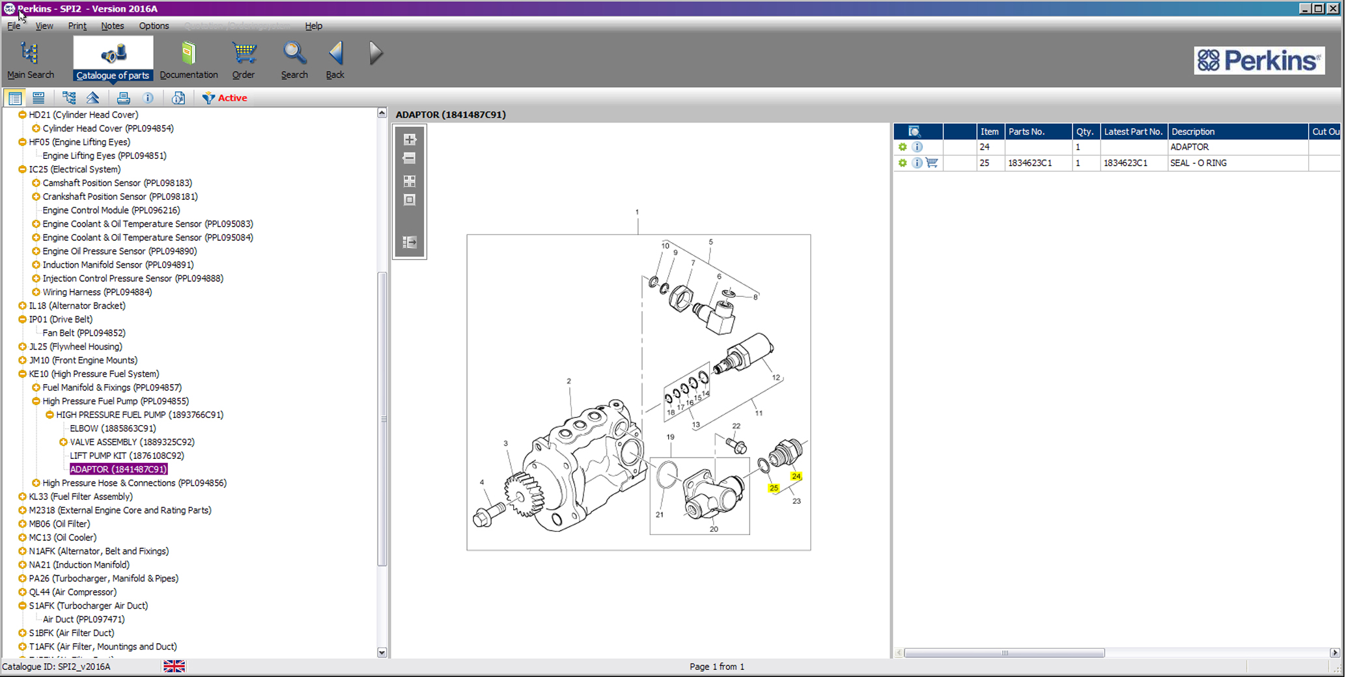Open the Options menu
This screenshot has width=1346, height=677.
point(154,26)
